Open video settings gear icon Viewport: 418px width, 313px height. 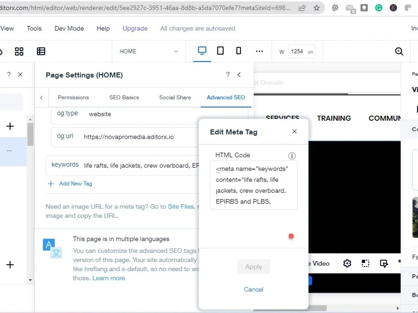tap(347, 263)
